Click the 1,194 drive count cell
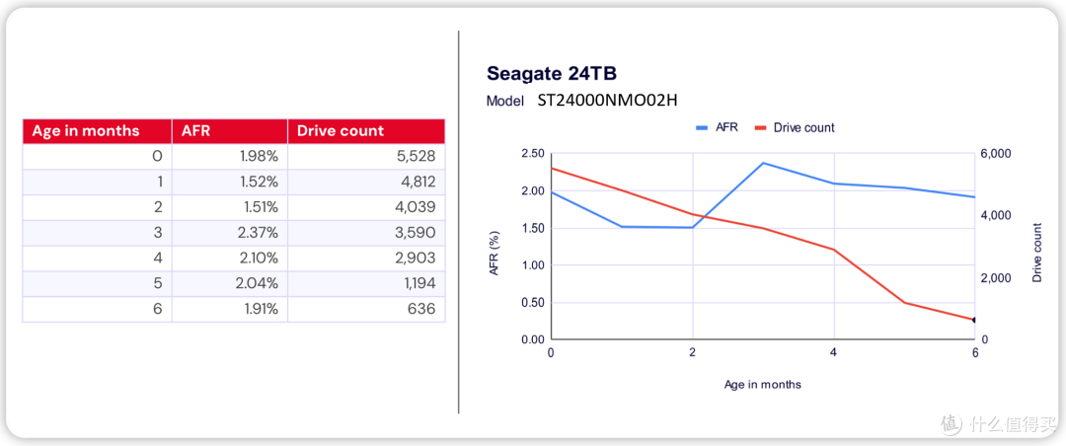This screenshot has height=446, width=1066. click(x=366, y=284)
